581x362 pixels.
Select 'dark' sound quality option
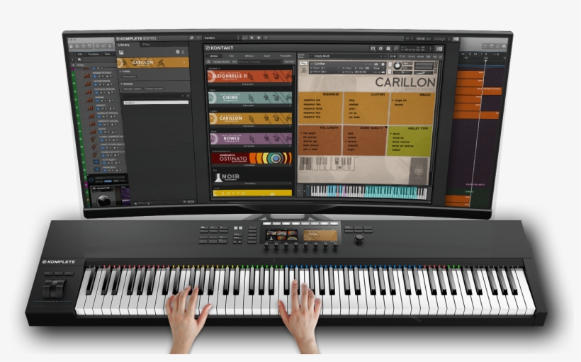click(x=351, y=133)
